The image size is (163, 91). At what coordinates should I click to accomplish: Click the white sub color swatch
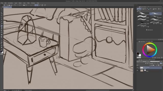(x=140, y=55)
